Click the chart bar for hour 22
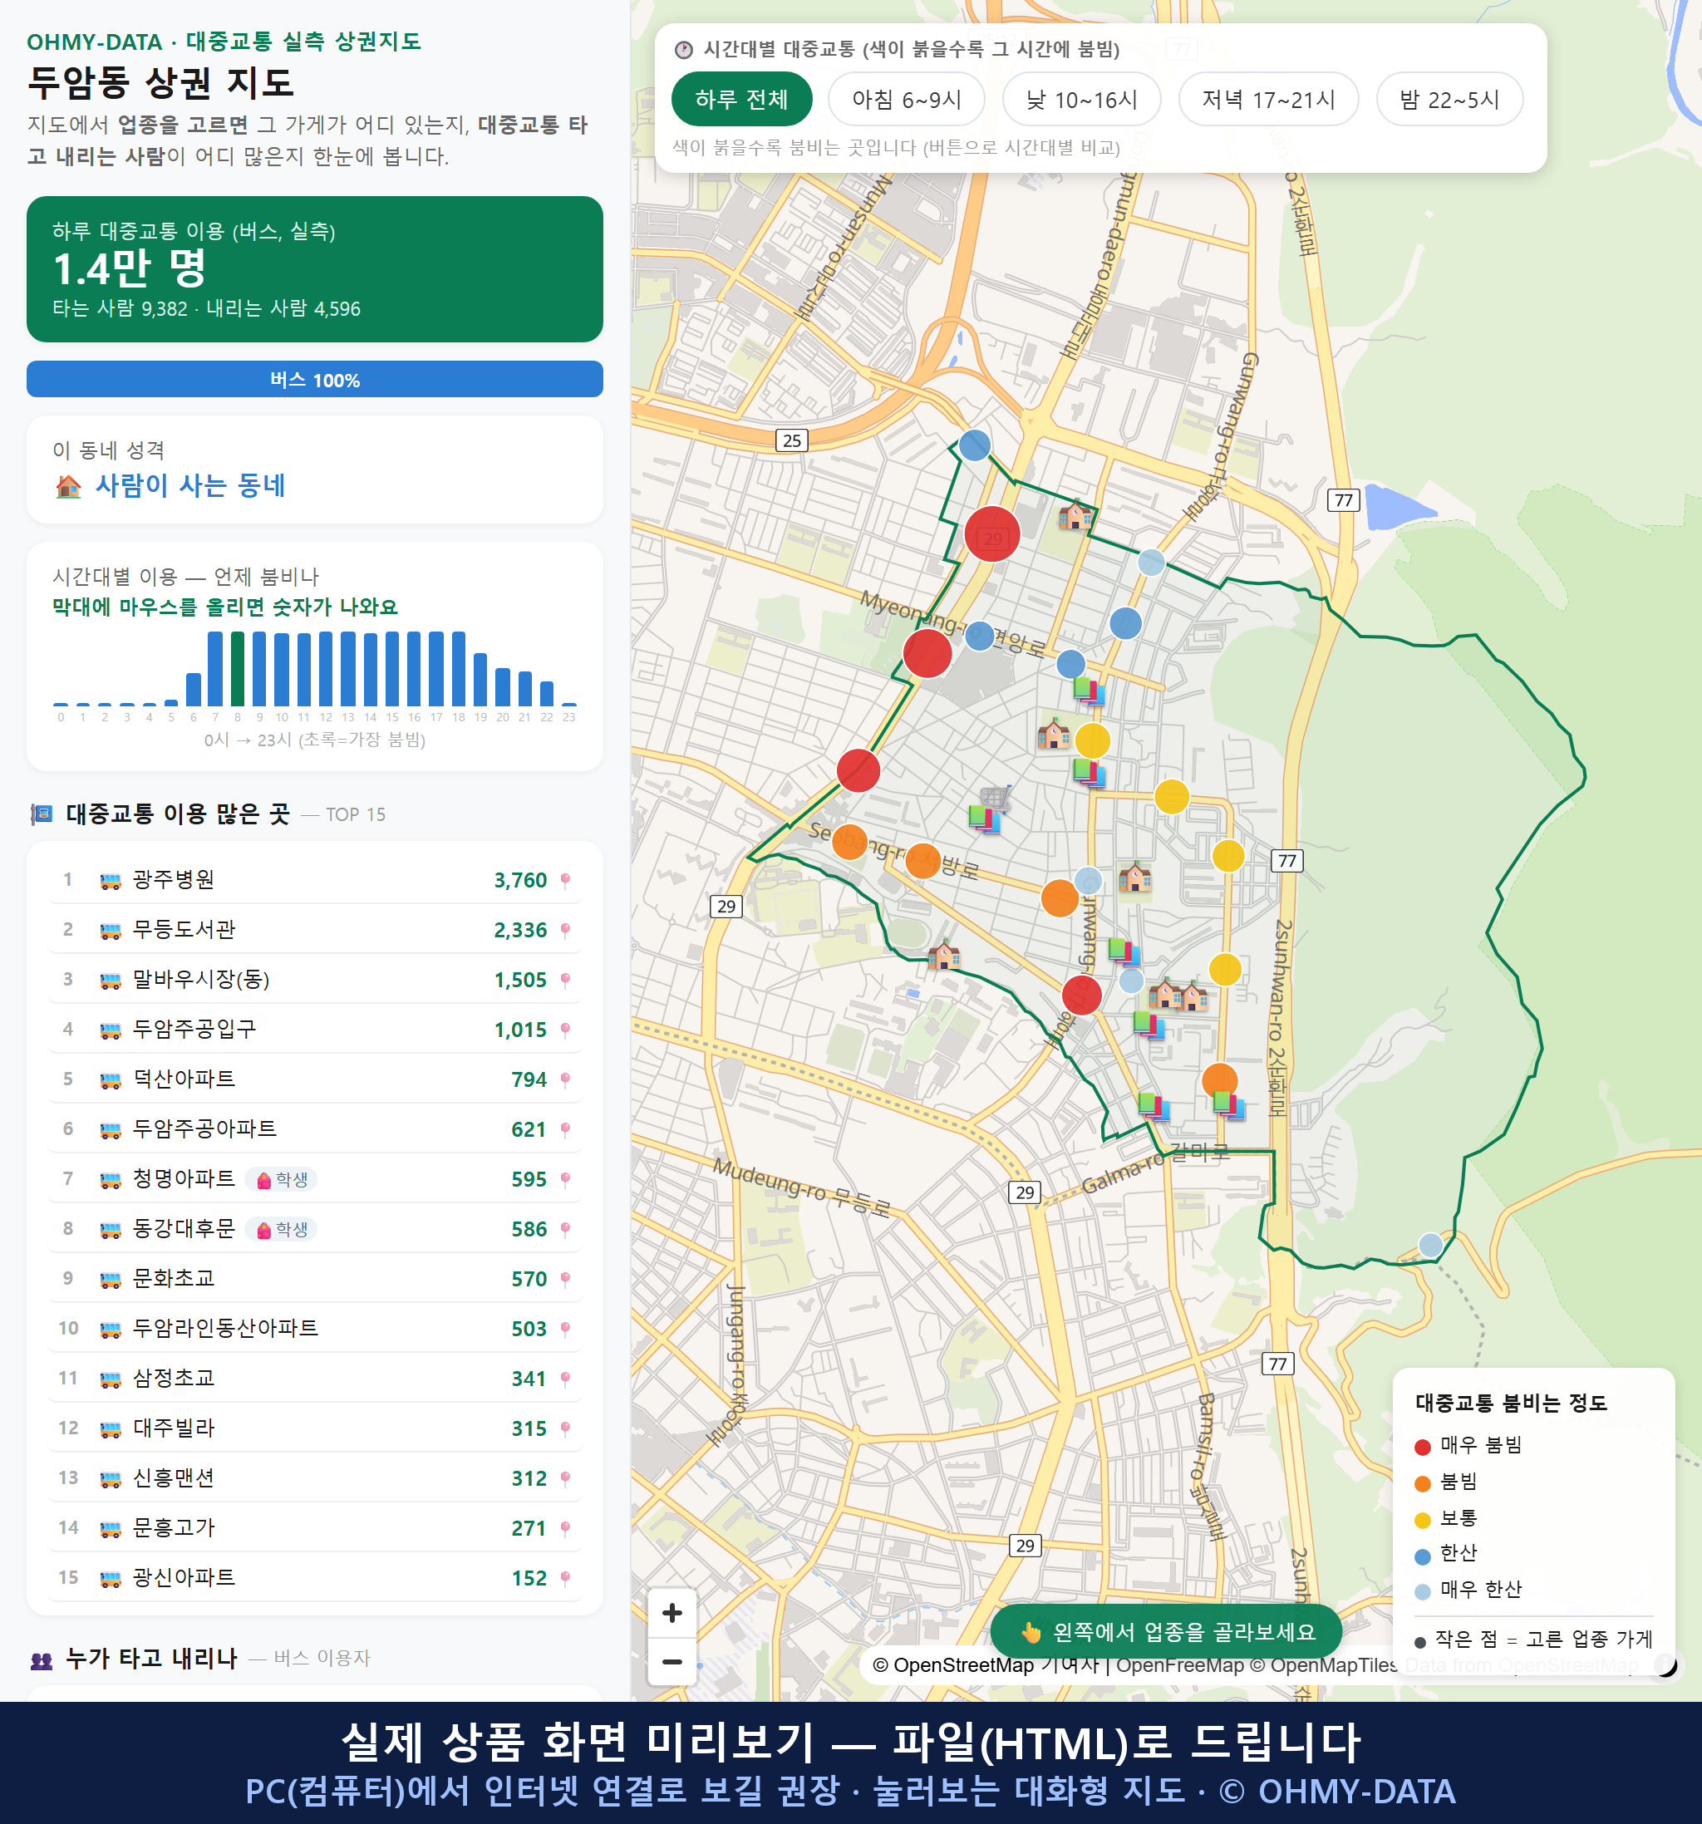The image size is (1702, 1824). (x=547, y=694)
